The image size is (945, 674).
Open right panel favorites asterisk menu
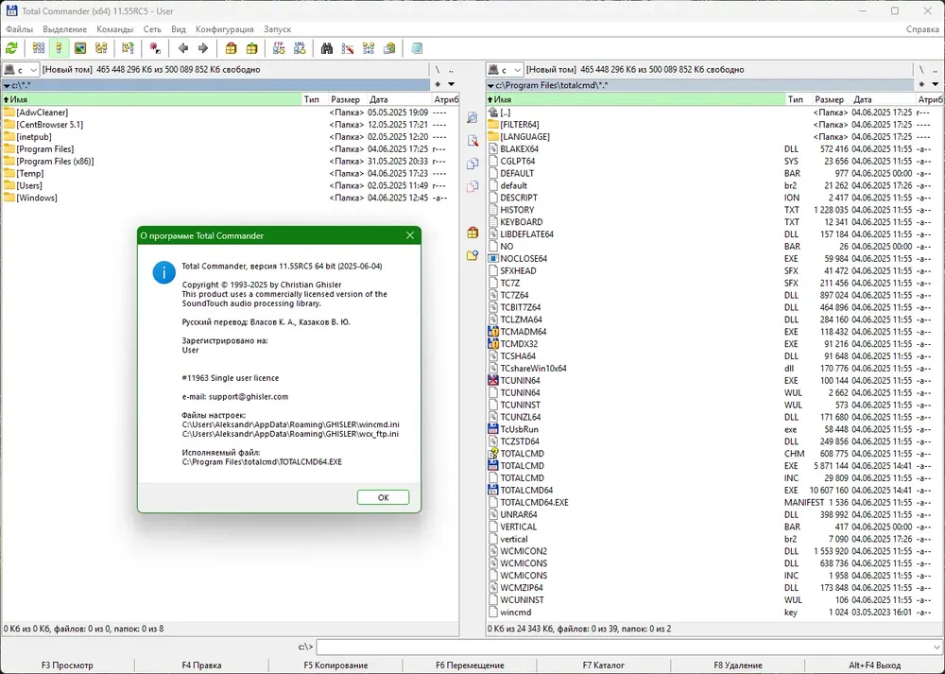click(921, 84)
